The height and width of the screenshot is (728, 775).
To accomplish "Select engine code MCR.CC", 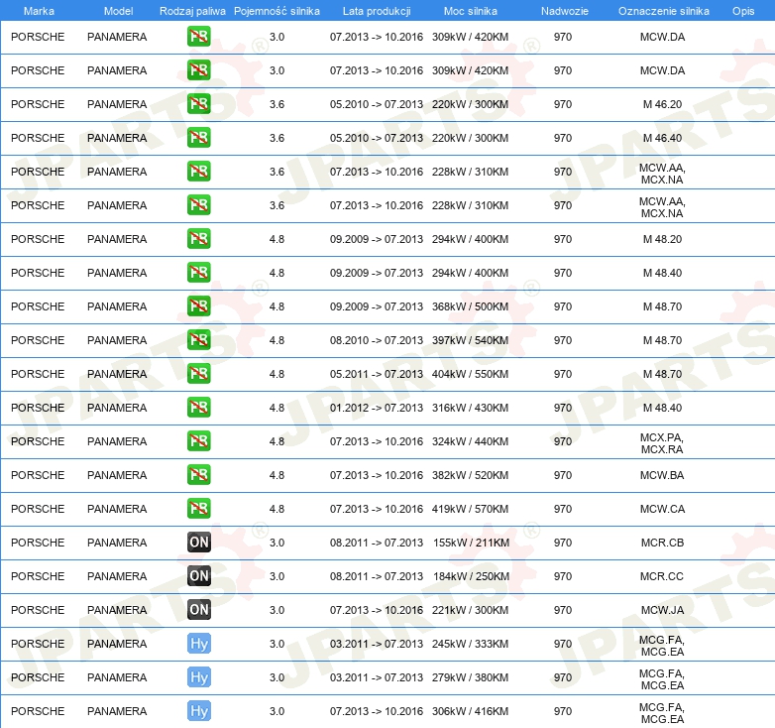I will coord(662,576).
